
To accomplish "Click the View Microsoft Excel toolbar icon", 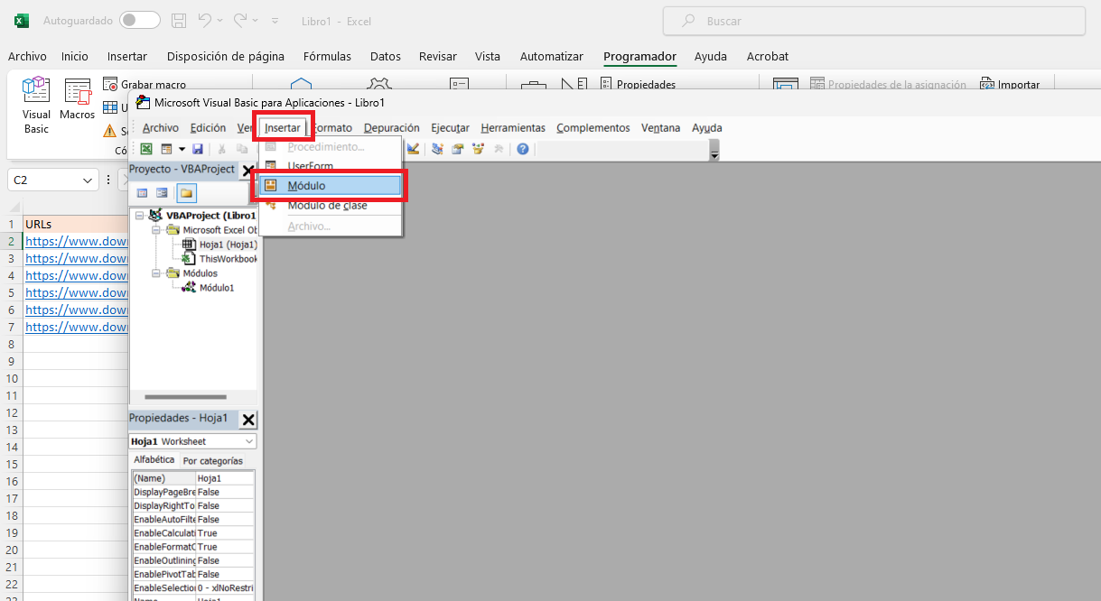I will 145,149.
